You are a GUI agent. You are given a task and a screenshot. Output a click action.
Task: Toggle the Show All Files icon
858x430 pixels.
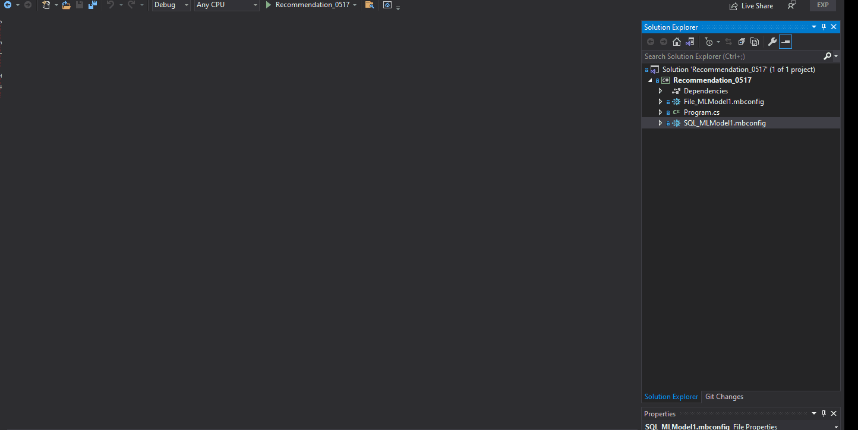click(x=755, y=42)
